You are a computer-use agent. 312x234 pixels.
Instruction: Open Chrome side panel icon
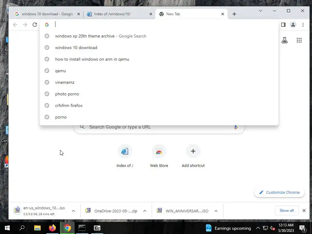coord(283,25)
